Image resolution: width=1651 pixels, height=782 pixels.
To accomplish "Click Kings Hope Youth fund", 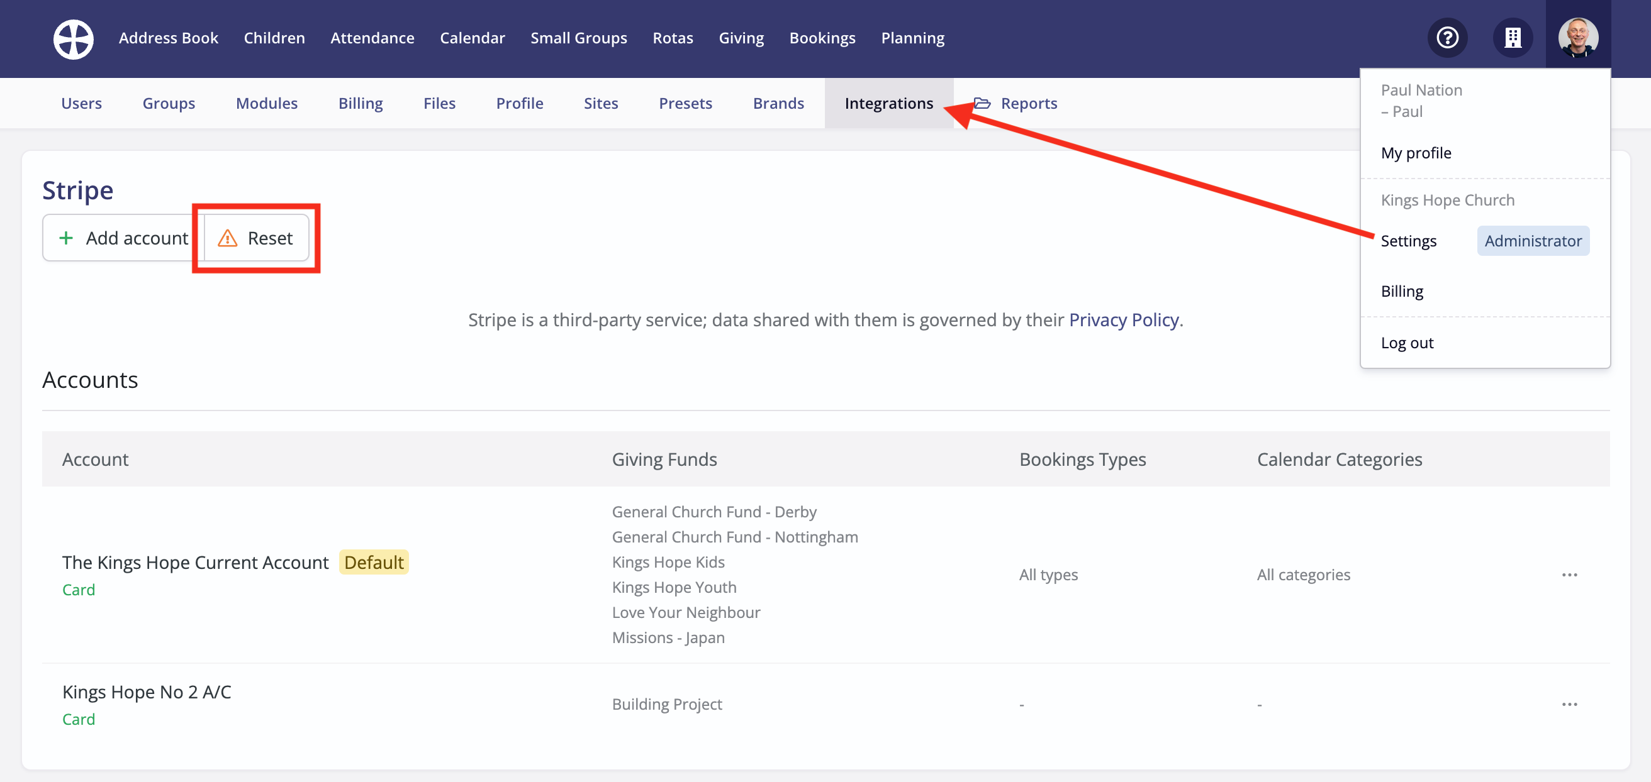I will click(674, 587).
